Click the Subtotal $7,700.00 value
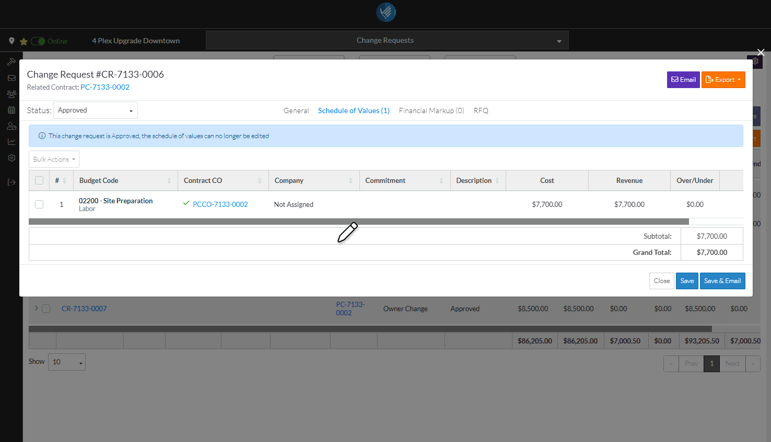Image resolution: width=771 pixels, height=442 pixels. point(712,236)
